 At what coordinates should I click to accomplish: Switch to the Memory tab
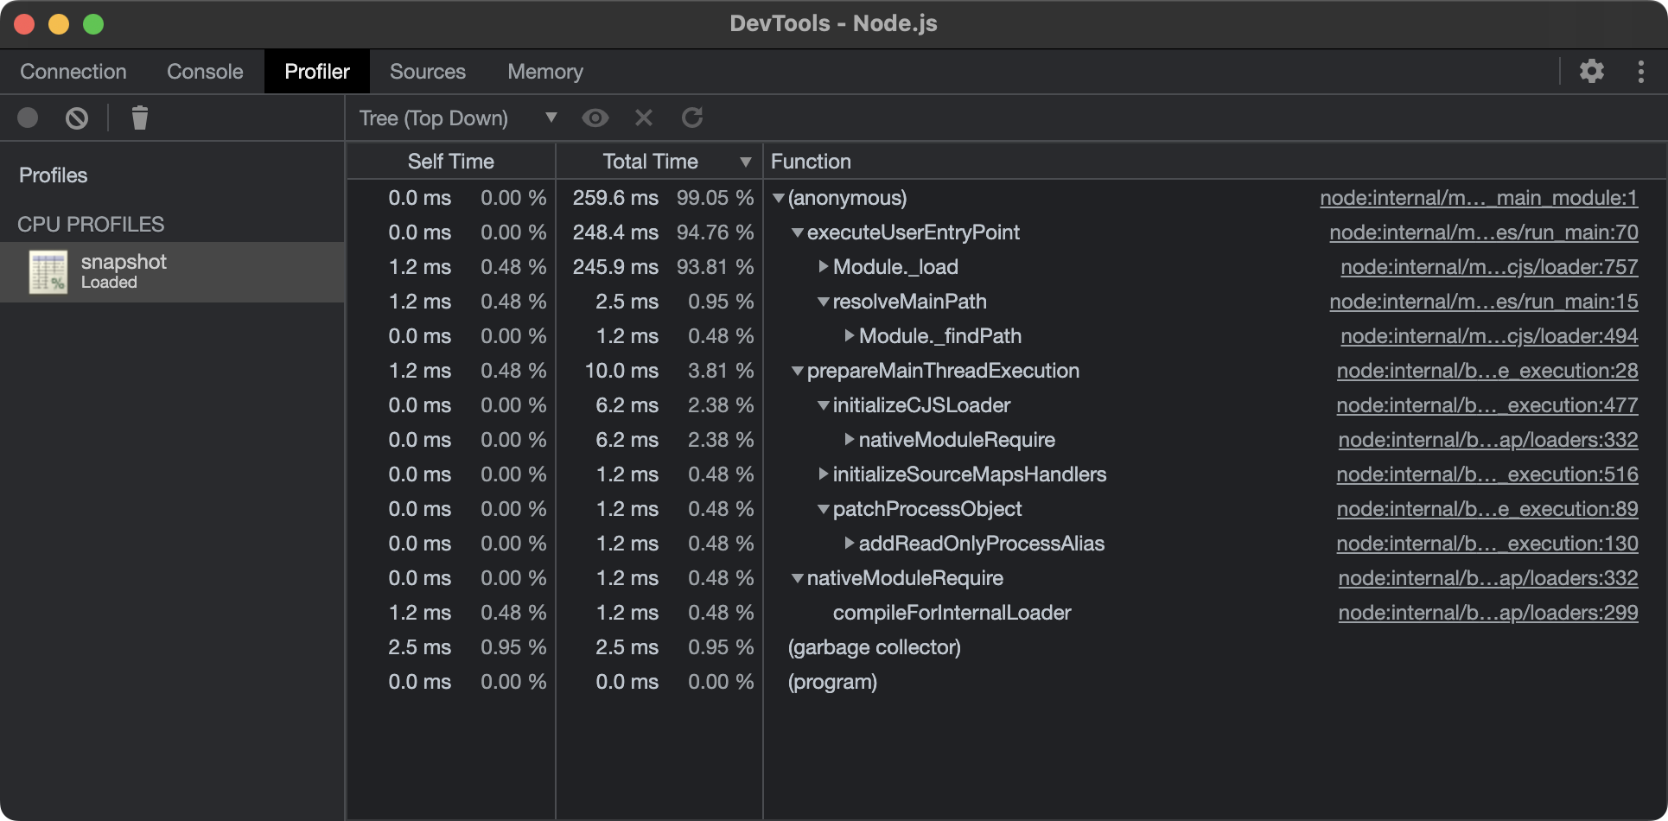pos(544,72)
